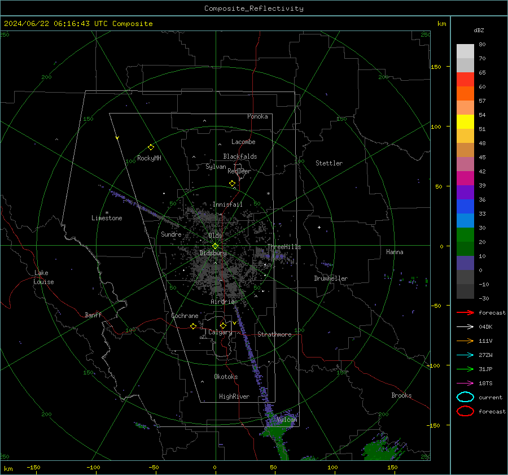Click the Brooks label
The height and width of the screenshot is (475, 508).
click(401, 395)
